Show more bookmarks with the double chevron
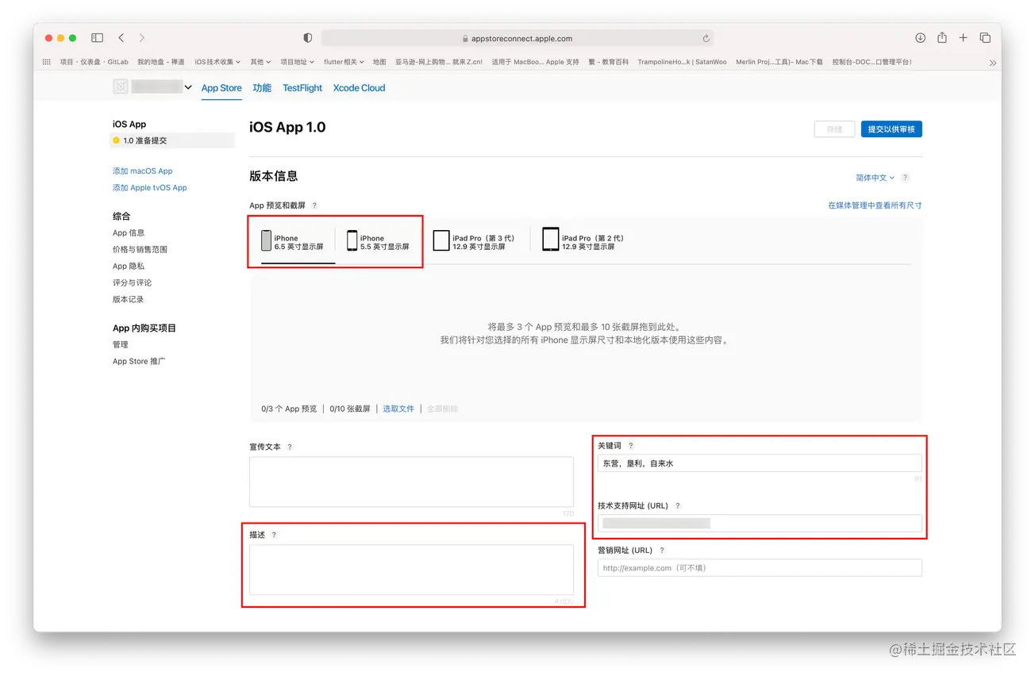Viewport: 1035px width, 676px height. click(x=992, y=62)
